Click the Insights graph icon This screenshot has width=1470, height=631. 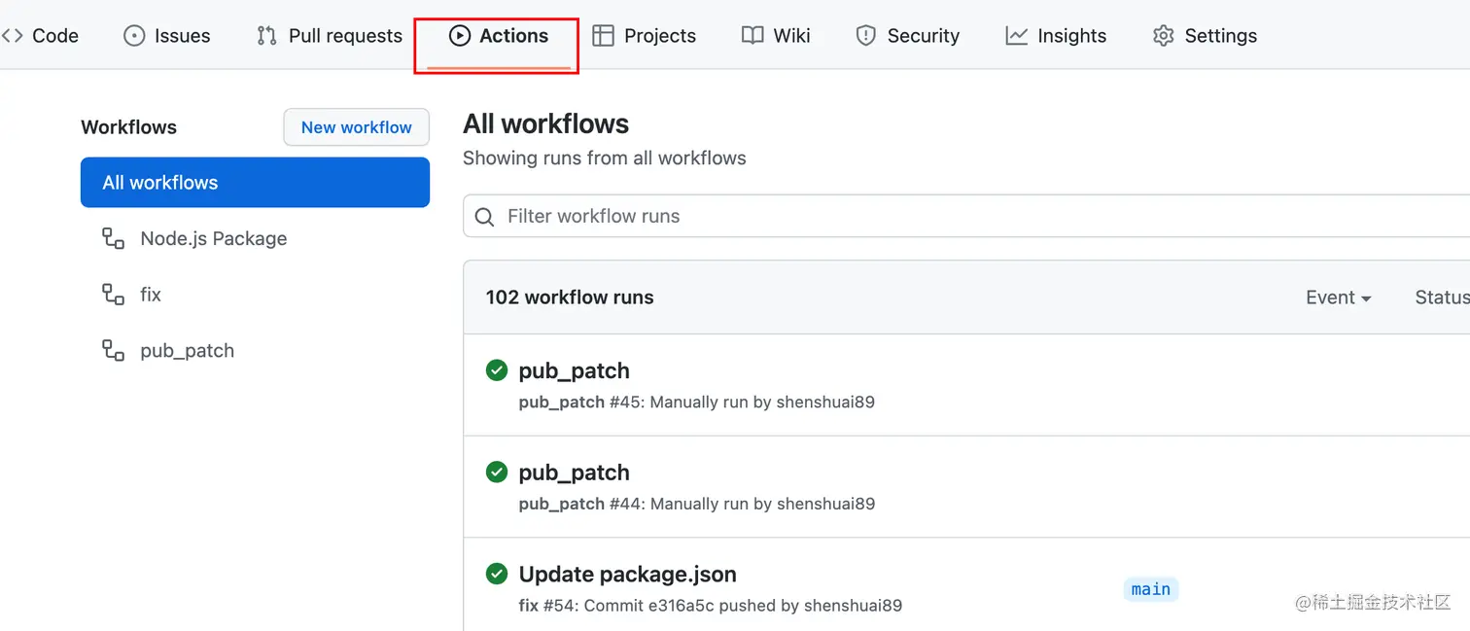point(1016,36)
